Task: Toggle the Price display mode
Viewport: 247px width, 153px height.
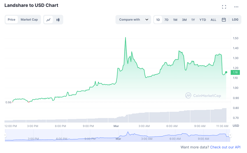Action: pos(11,19)
